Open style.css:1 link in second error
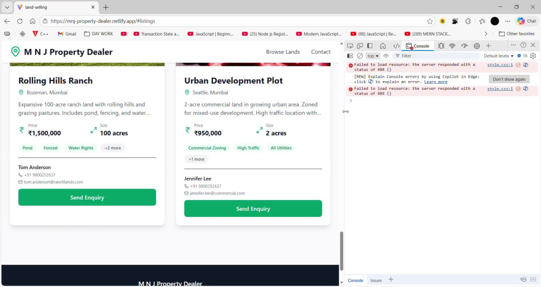 [500, 89]
